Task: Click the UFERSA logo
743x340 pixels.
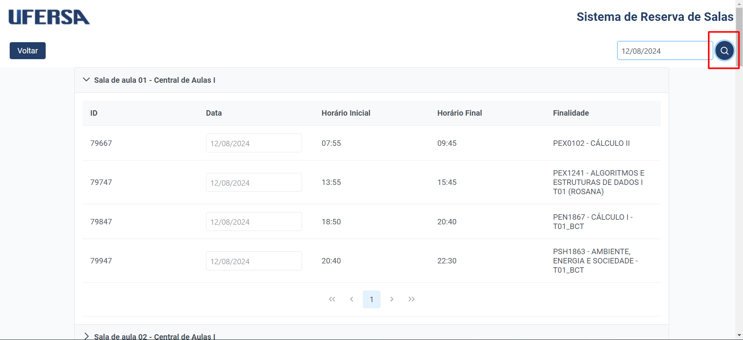Action: pos(49,17)
